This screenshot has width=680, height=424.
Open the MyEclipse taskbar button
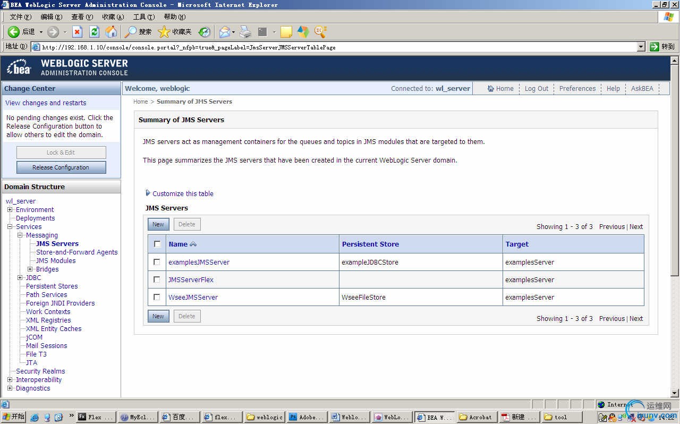coord(138,417)
